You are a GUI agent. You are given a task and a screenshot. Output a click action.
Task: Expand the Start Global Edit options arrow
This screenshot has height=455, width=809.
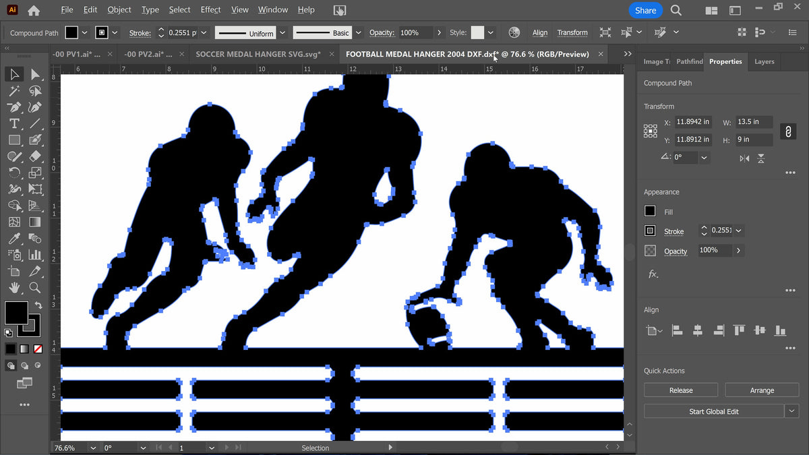coord(791,411)
